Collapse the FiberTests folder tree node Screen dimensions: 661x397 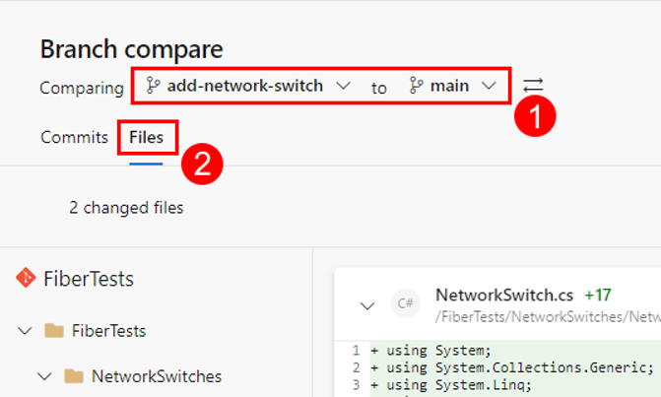[x=25, y=331]
